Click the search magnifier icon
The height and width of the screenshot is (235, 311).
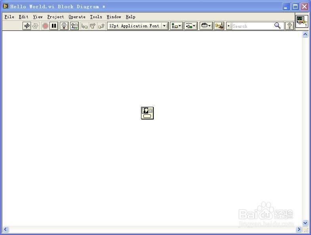click(277, 26)
